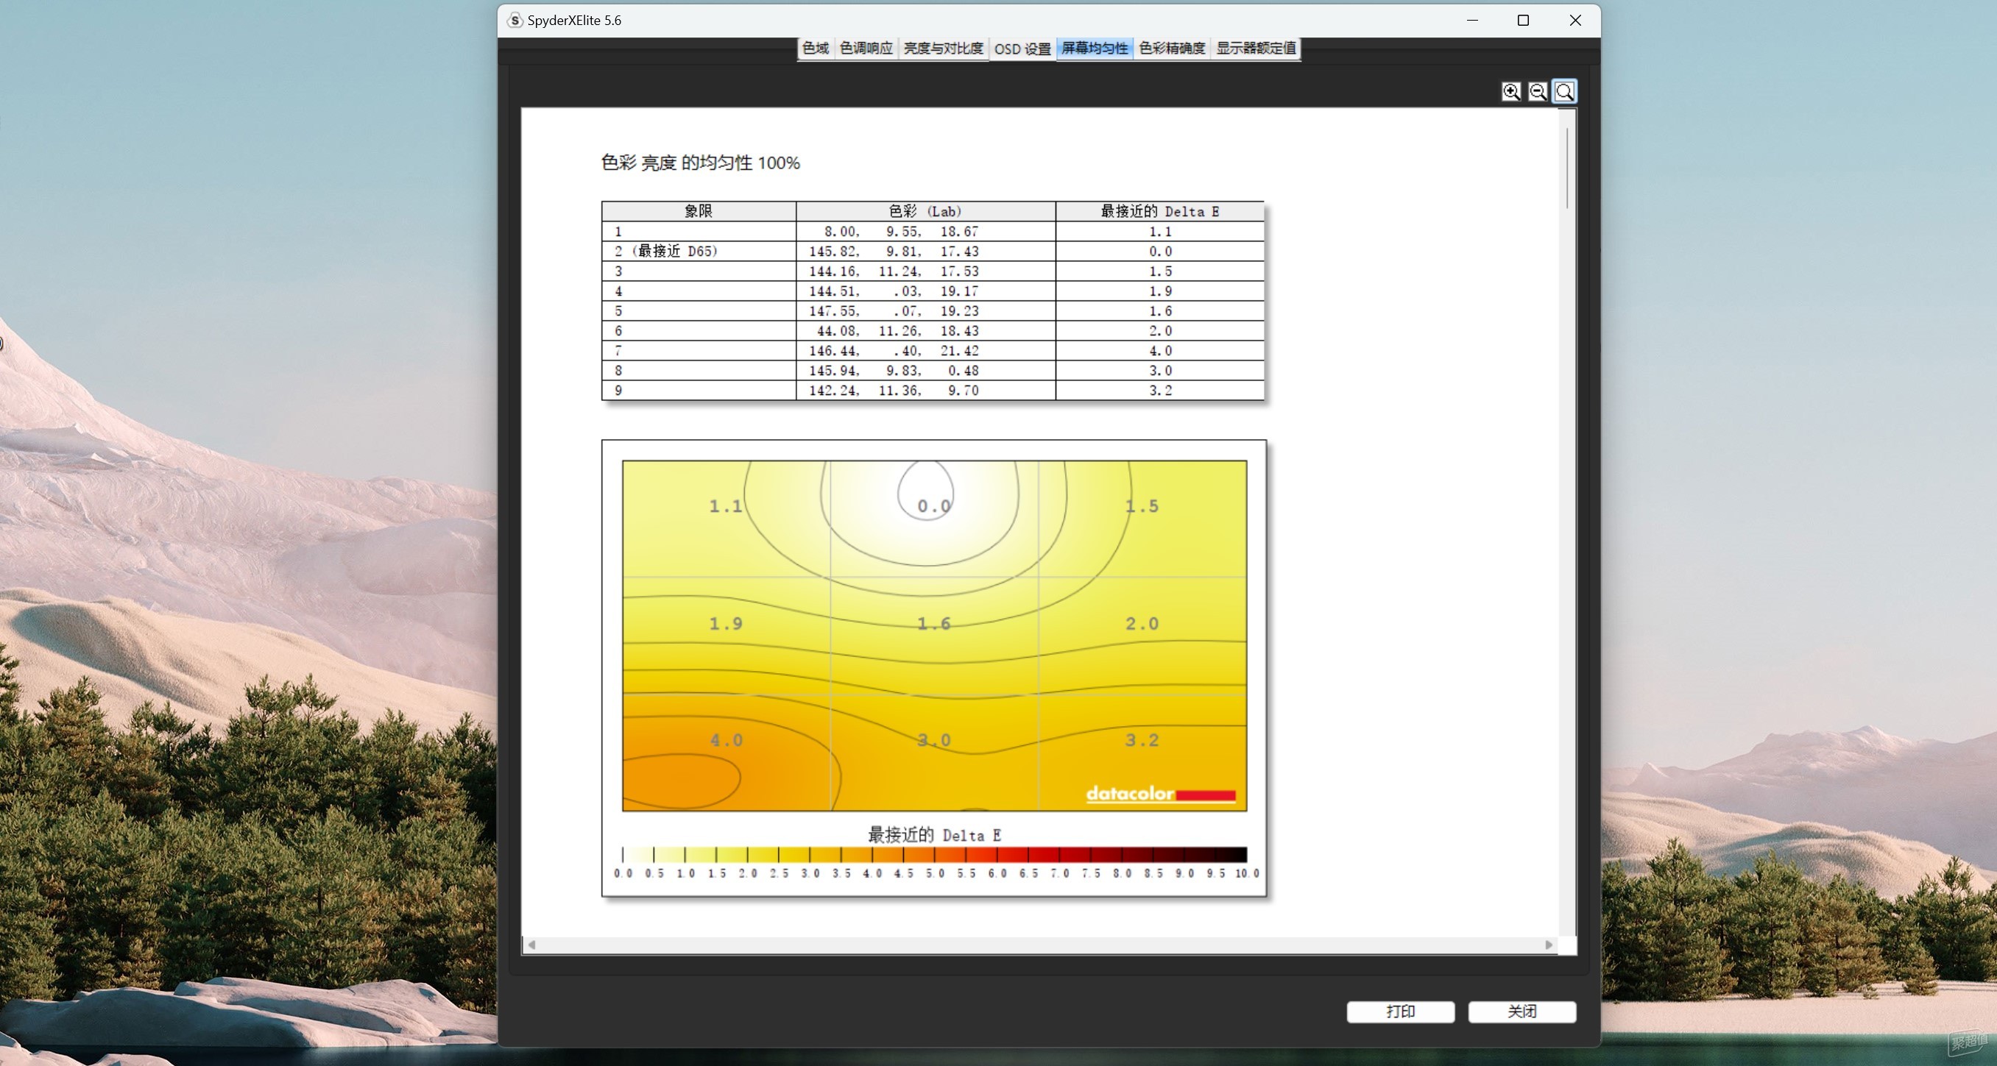
Task: Click Lab cell 144.16, 11.24, 17.53
Action: 925,271
